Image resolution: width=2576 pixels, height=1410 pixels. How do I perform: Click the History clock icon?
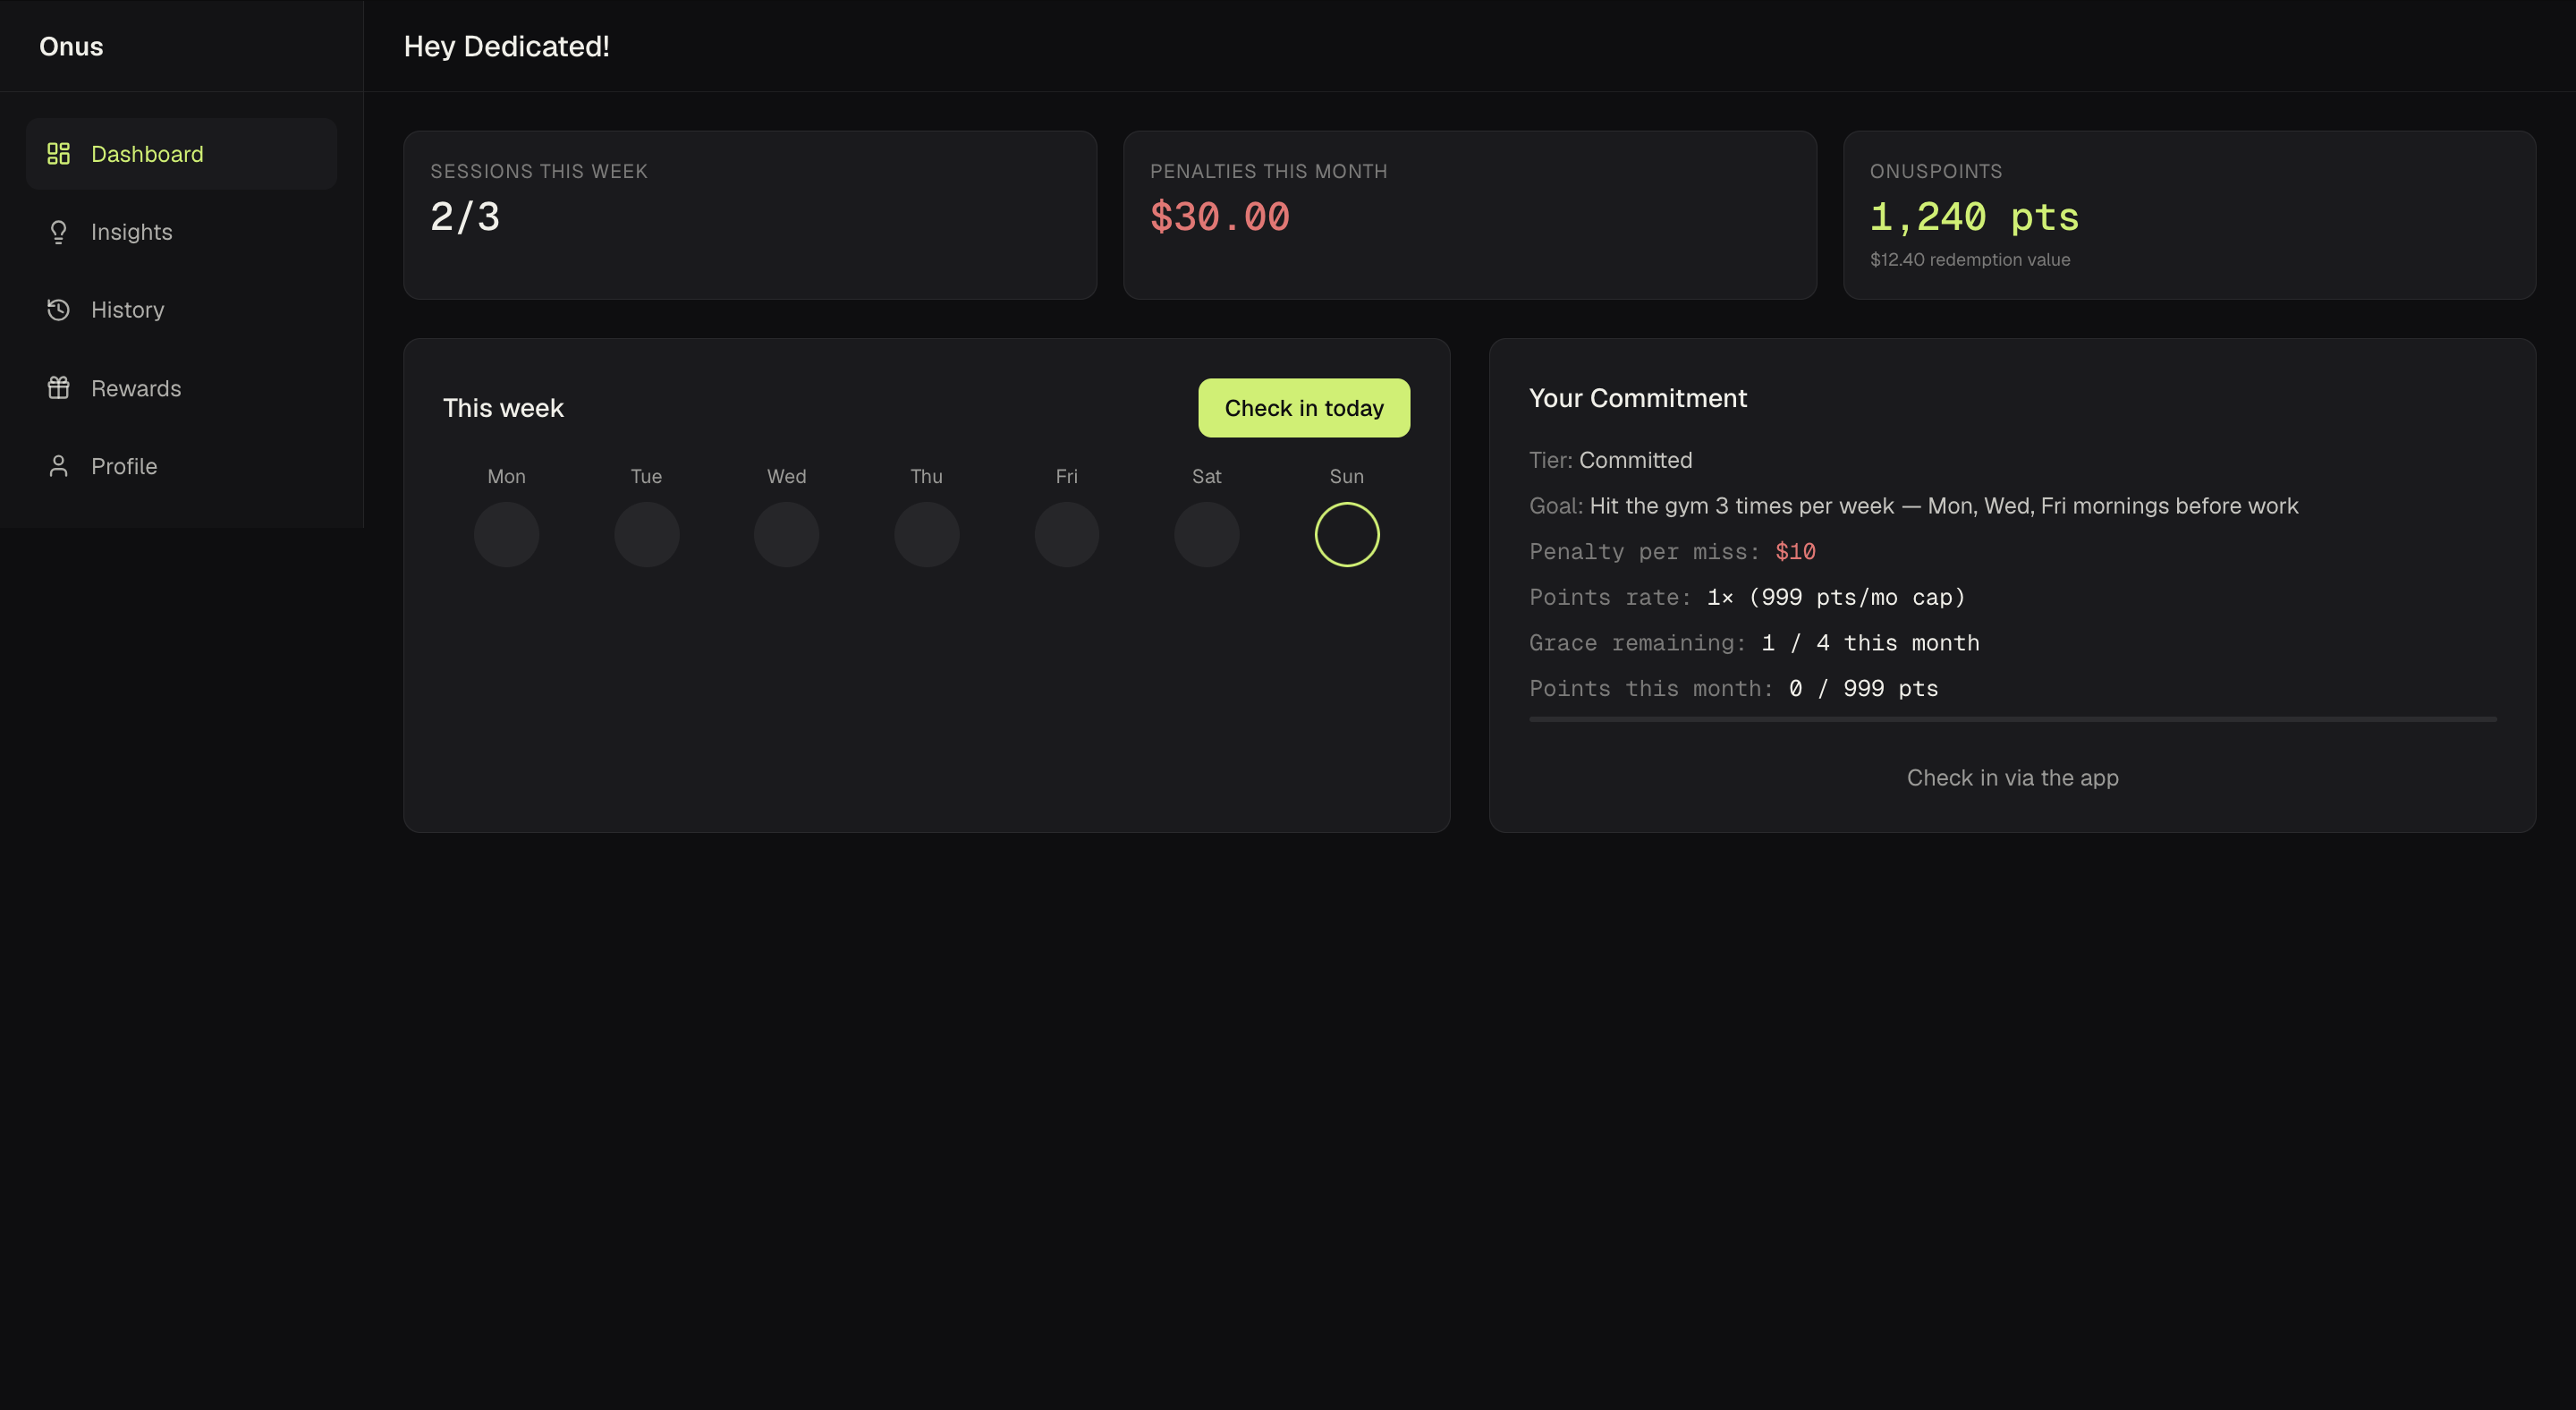58,310
